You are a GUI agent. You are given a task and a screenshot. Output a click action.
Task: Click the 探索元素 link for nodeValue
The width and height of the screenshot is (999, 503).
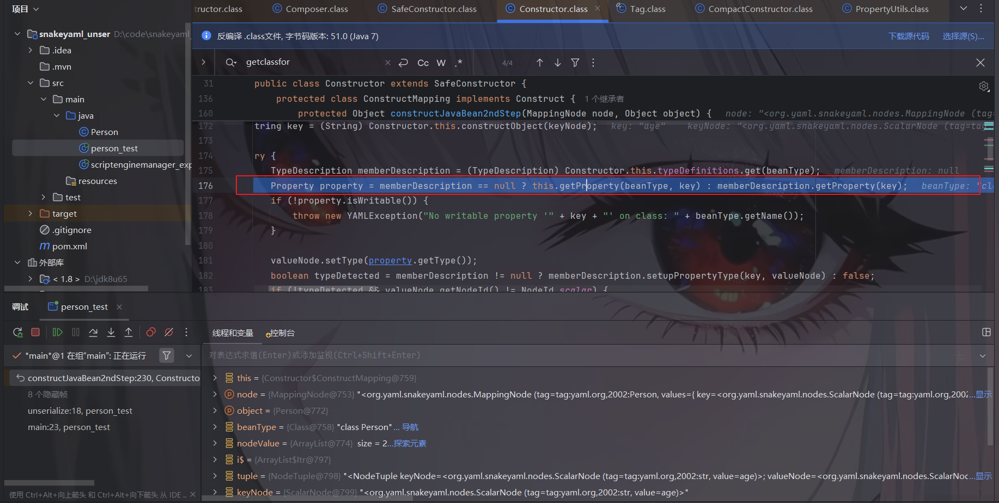410,444
